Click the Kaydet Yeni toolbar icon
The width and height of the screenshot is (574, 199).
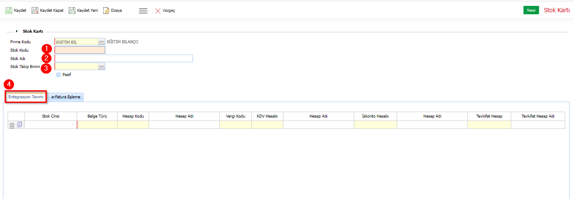click(x=72, y=10)
